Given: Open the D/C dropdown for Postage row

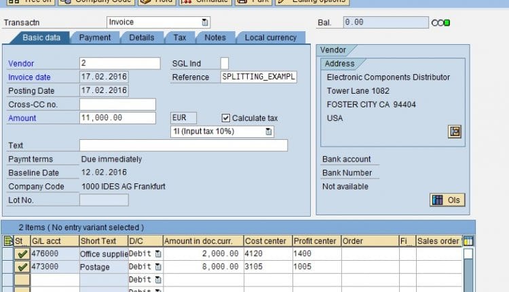Looking at the screenshot, I should [158, 267].
